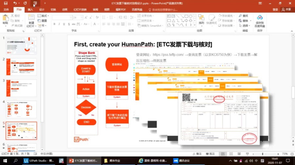
Task: Click the Save icon in title bar
Action: click(x=6, y=3)
